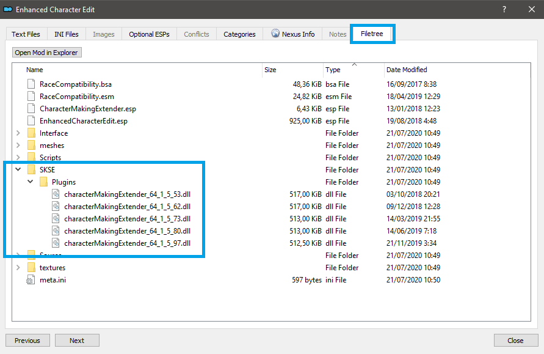Click the meta.ini file icon
Screen dimensions: 544x354
[x=31, y=279]
